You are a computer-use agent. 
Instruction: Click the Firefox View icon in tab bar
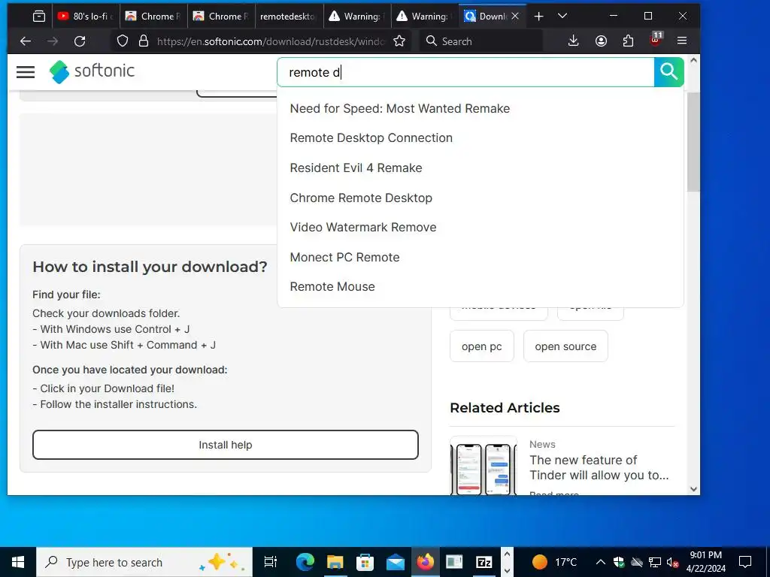click(x=39, y=17)
